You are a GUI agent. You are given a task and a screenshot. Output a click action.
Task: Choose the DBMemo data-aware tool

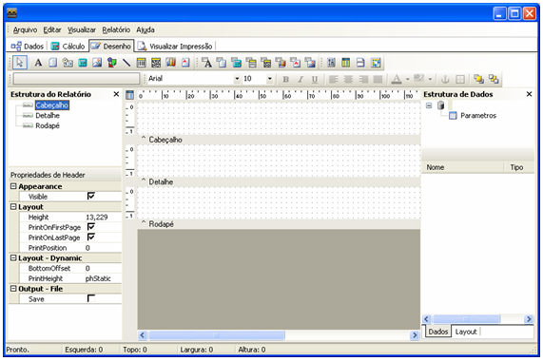(222, 63)
